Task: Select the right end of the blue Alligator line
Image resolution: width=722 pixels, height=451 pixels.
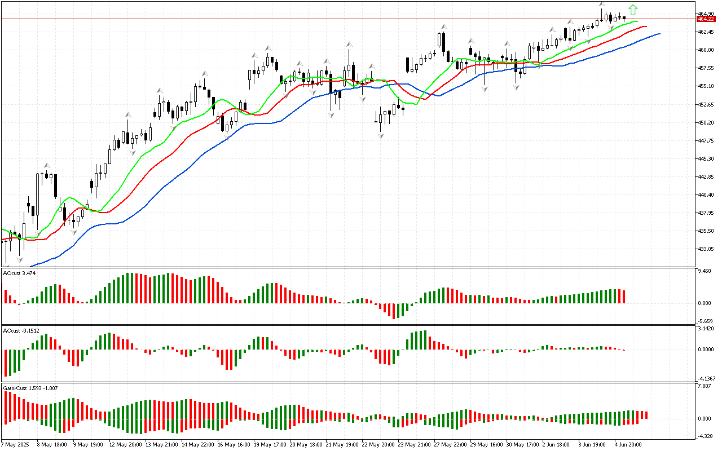Action: [659, 34]
